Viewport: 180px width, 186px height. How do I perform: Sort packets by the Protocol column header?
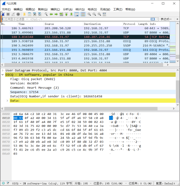click(130, 24)
